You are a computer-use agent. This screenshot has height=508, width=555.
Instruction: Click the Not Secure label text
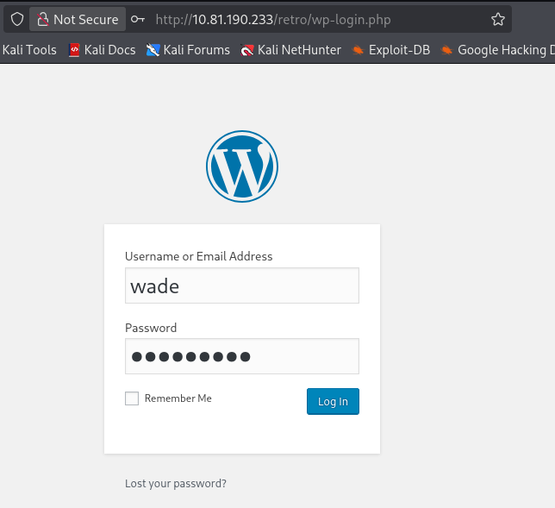[x=86, y=19]
